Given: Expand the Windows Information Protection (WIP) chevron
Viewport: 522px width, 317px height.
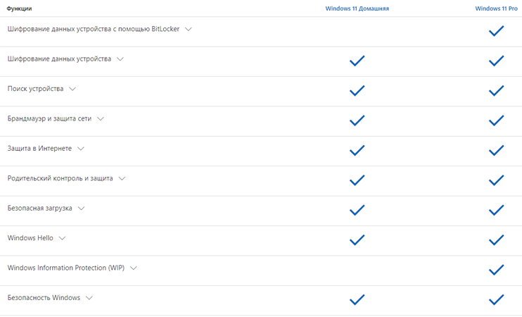Looking at the screenshot, I should (x=133, y=268).
